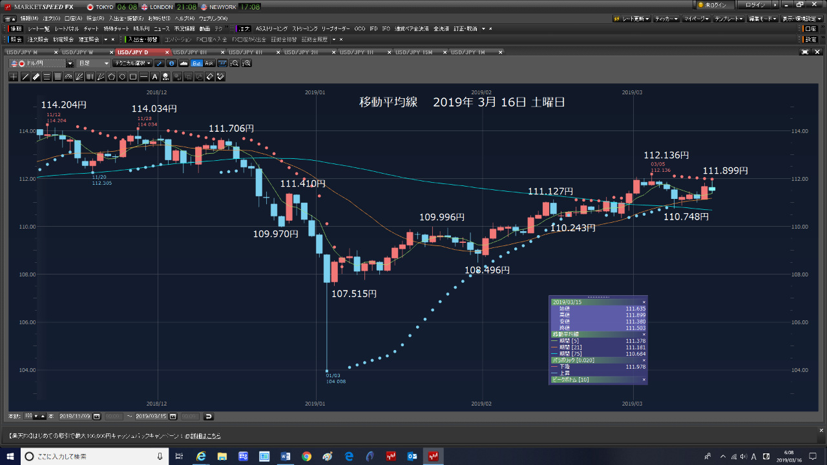Image resolution: width=827 pixels, height=465 pixels.
Task: Click the pentagon polygon drawing tool
Action: (111, 77)
